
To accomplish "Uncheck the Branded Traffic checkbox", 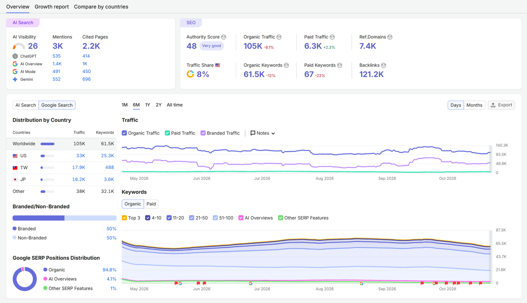I will click(x=203, y=133).
